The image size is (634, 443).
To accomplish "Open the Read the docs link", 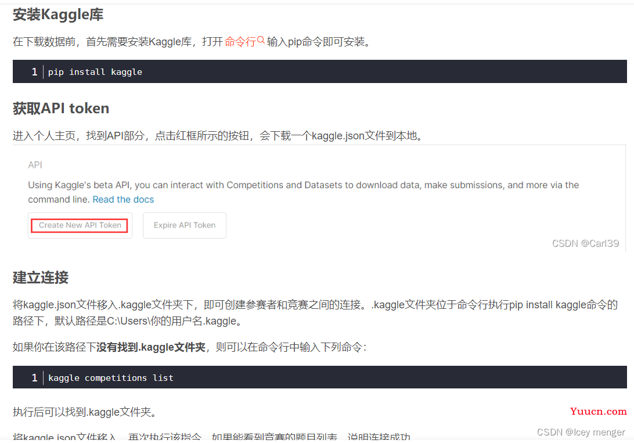I will tap(123, 199).
